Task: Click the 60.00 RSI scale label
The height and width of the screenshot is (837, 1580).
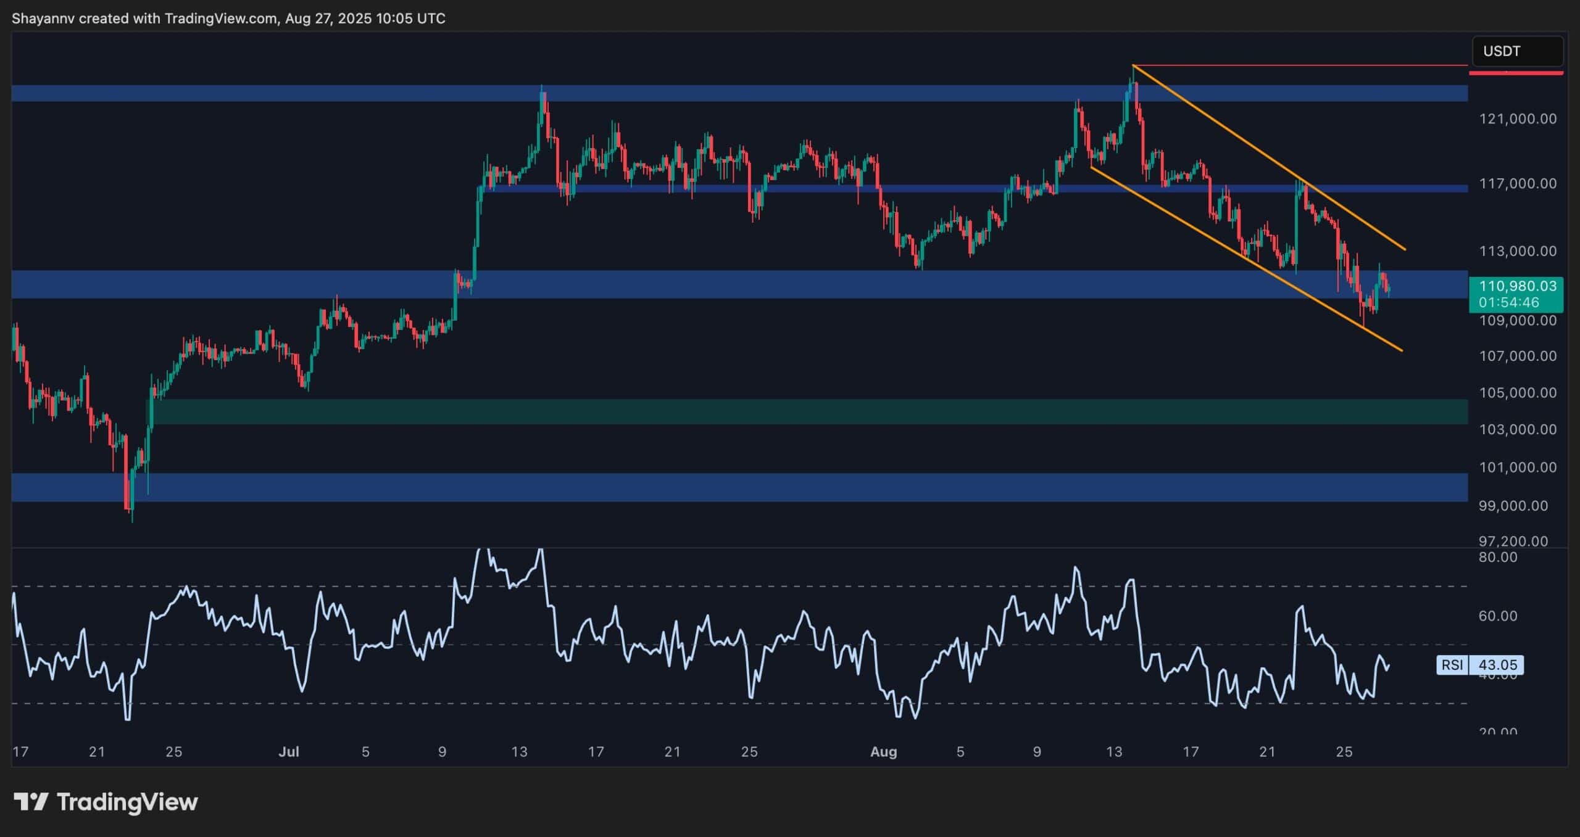Action: point(1498,616)
